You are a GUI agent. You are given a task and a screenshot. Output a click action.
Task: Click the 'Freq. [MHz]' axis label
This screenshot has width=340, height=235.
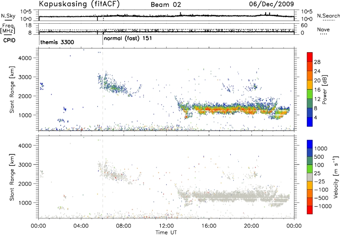[x=8, y=29]
